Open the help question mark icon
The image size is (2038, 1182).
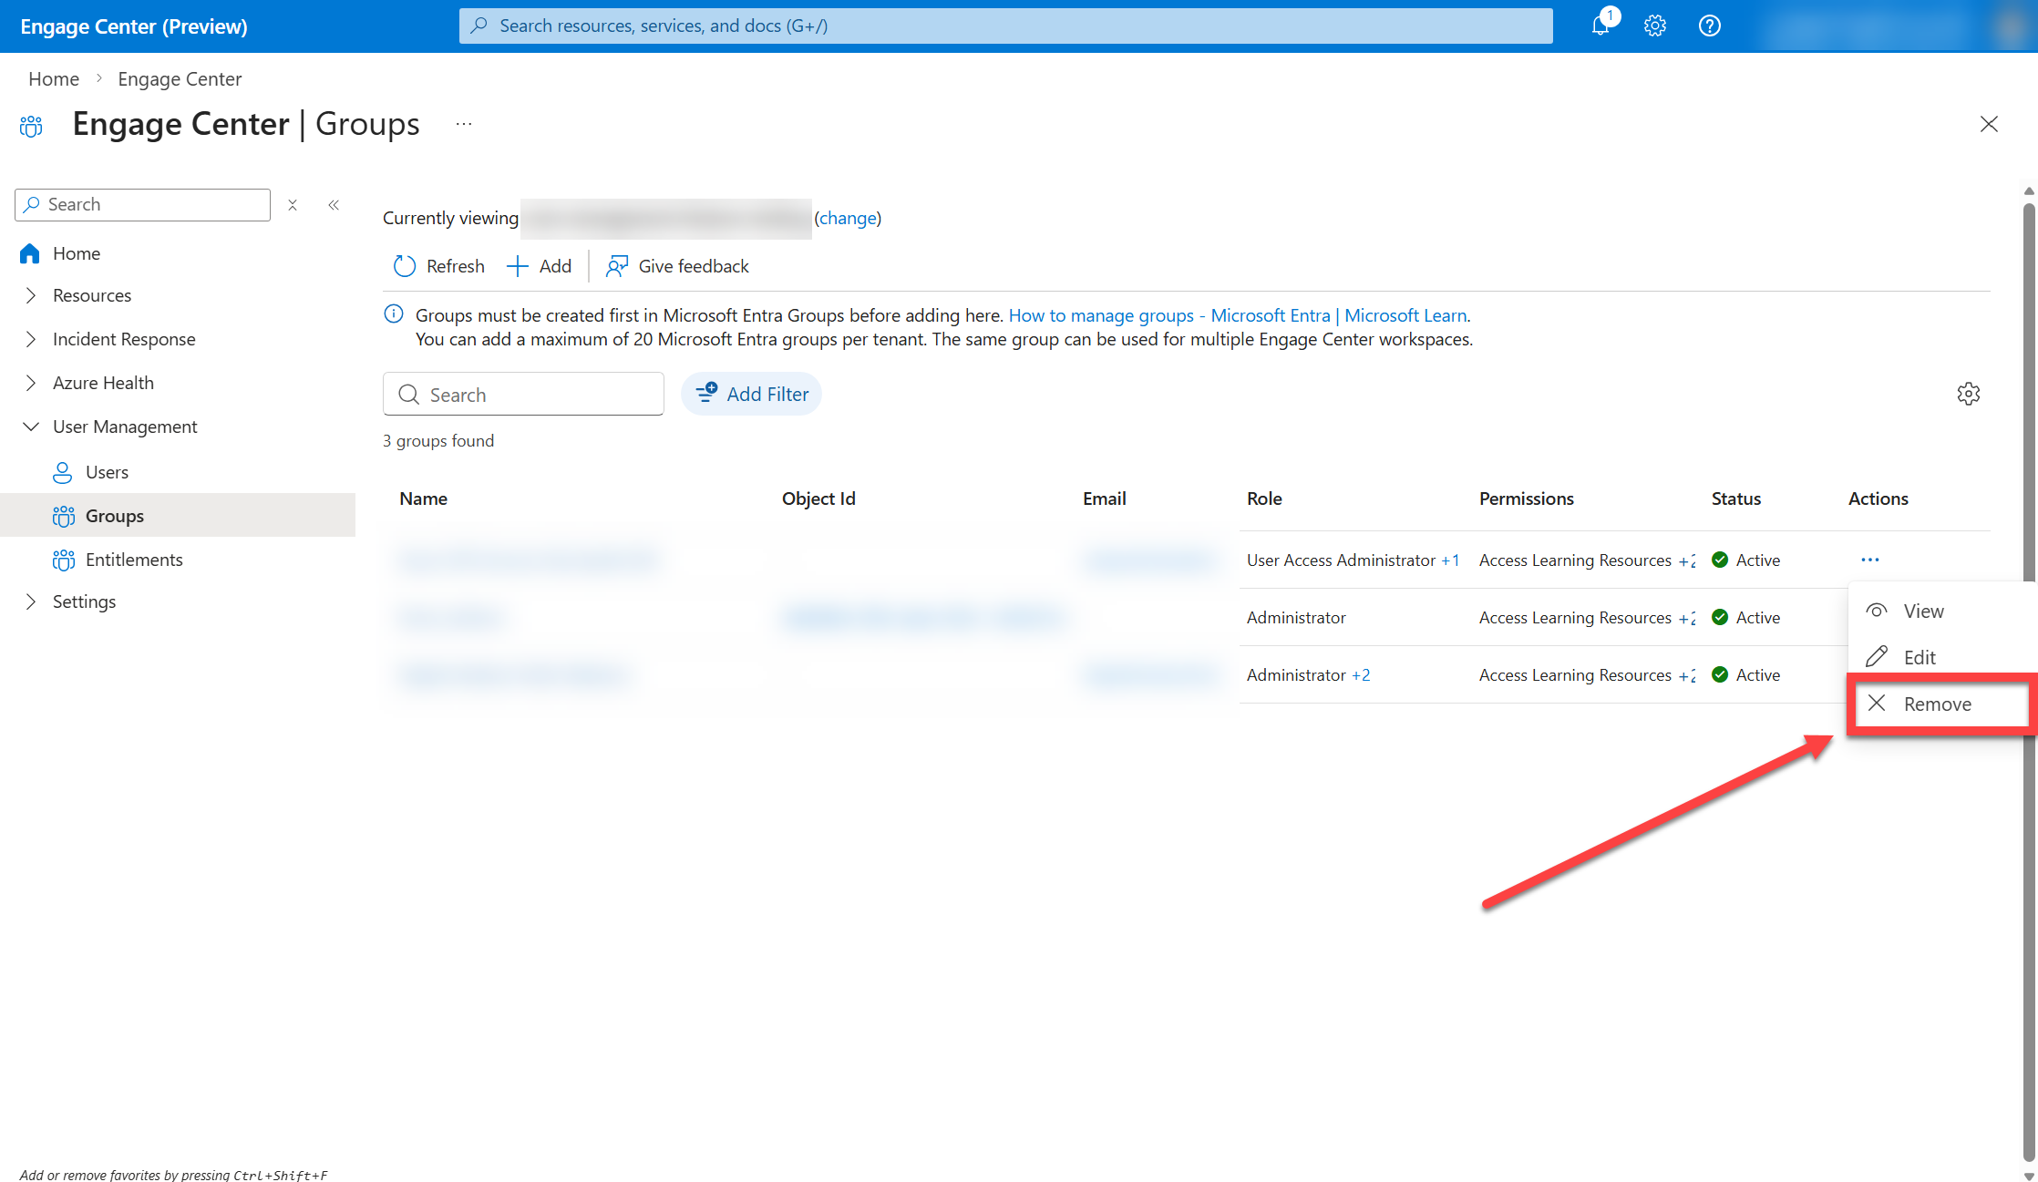[x=1710, y=26]
